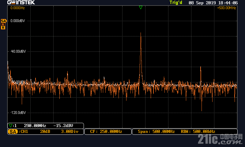Click the GW Instek logo

coord(21,2)
